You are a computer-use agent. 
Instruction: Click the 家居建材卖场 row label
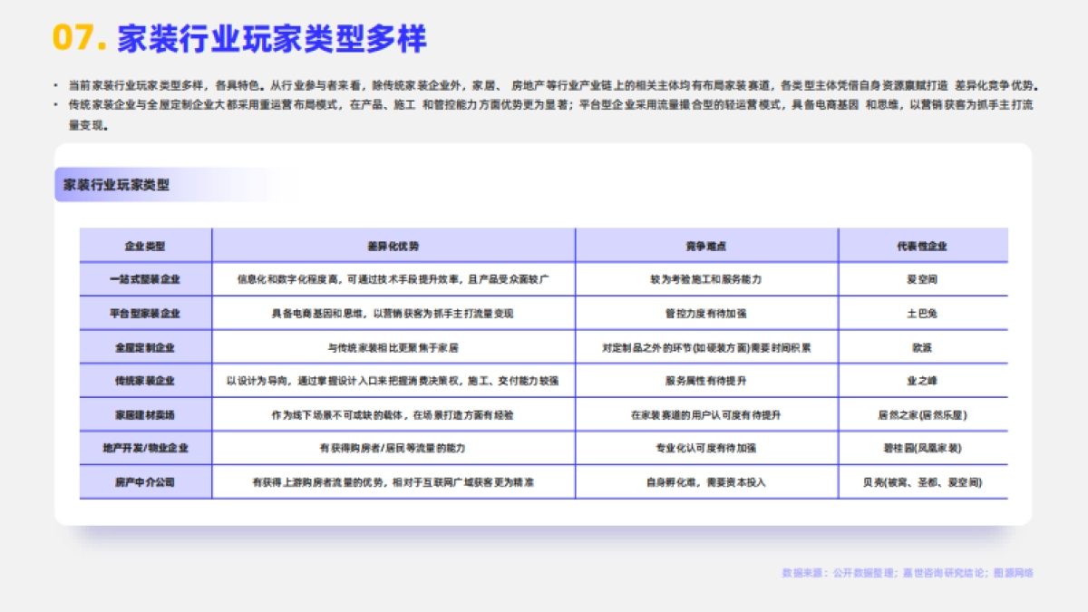[148, 413]
